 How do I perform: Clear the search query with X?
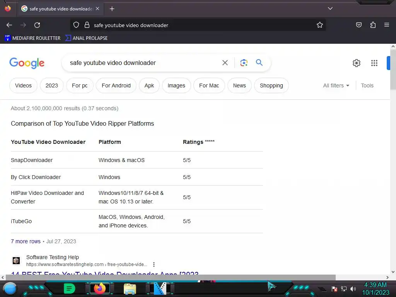point(225,63)
